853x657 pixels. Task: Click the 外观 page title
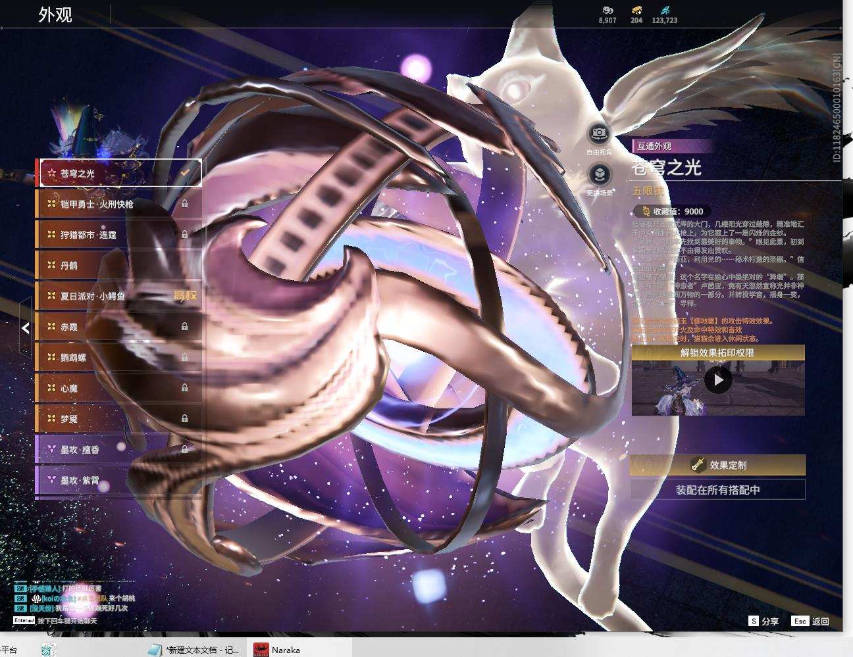[55, 14]
